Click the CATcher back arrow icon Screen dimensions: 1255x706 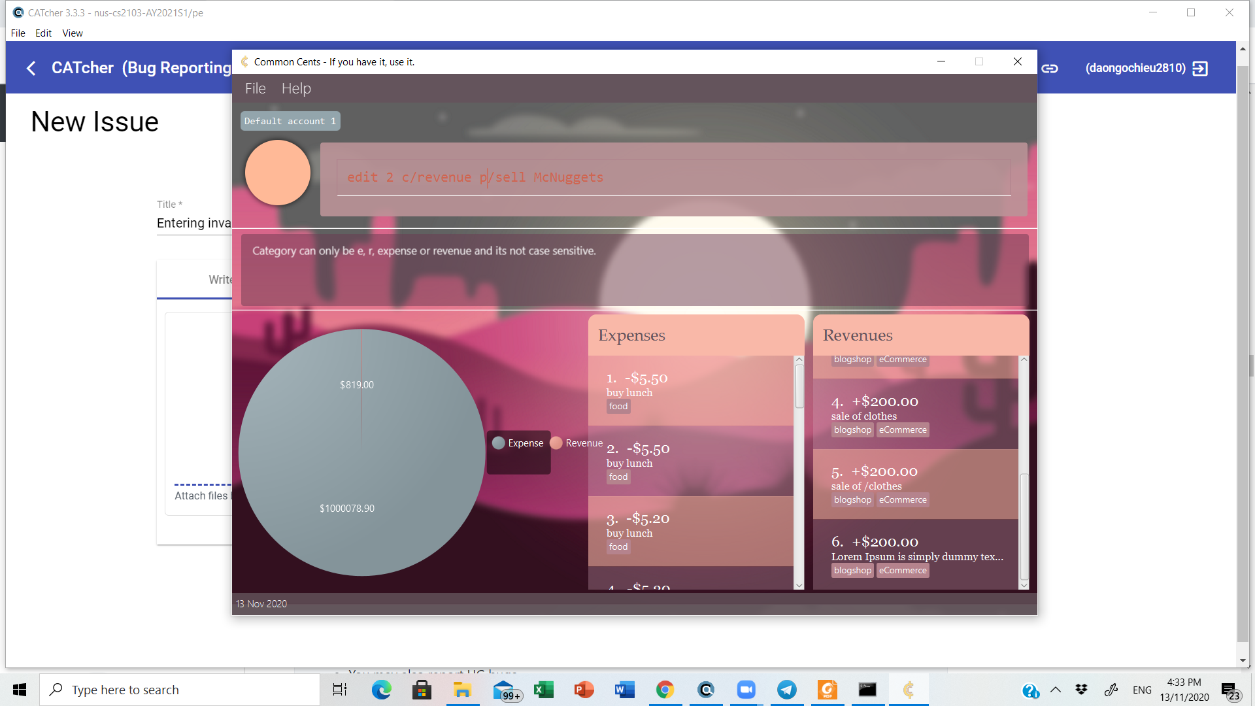click(31, 68)
